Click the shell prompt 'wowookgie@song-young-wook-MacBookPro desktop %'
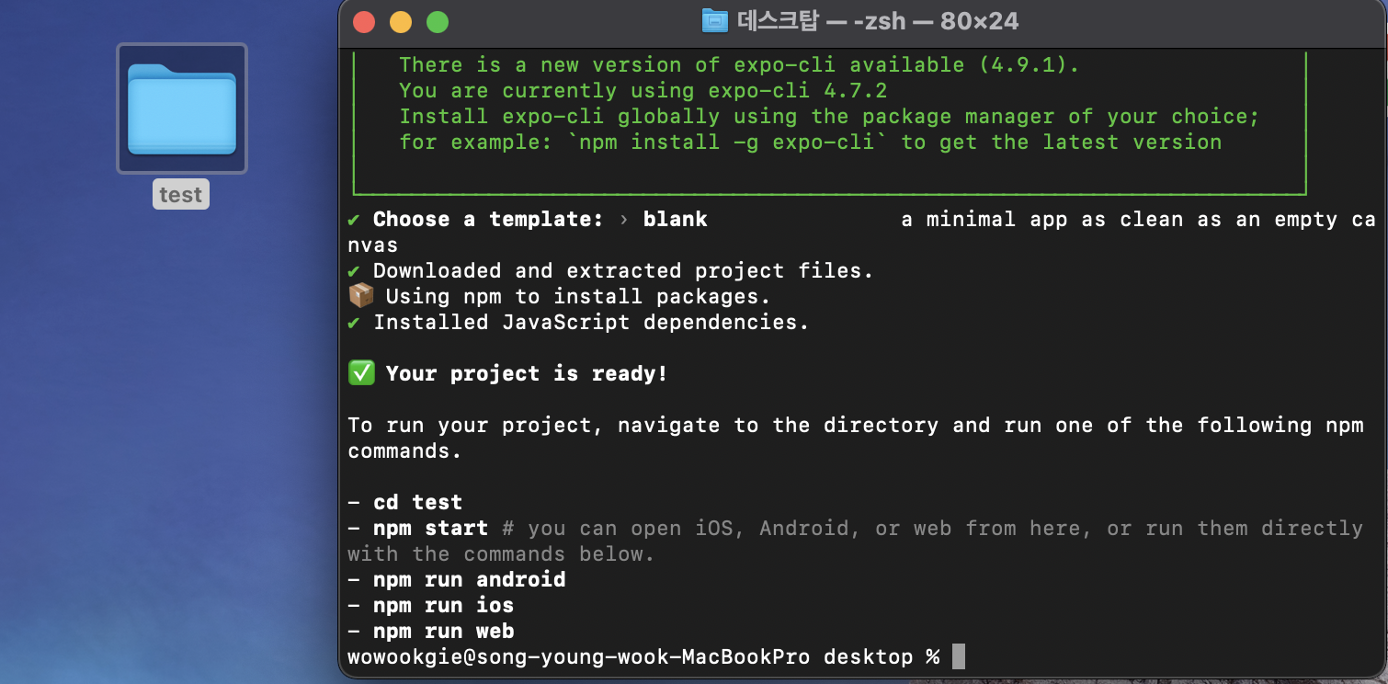Image resolution: width=1388 pixels, height=684 pixels. coord(643,656)
